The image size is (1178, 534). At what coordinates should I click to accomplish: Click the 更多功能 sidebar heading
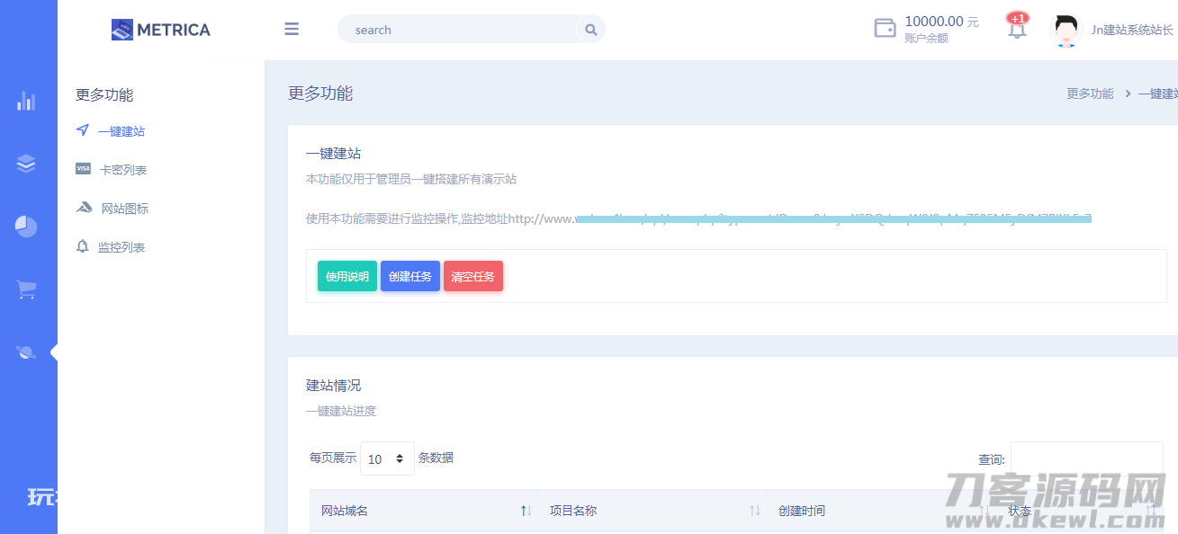click(x=104, y=94)
